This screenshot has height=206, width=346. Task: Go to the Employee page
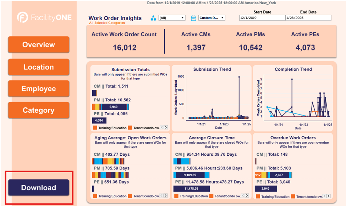[x=39, y=89]
